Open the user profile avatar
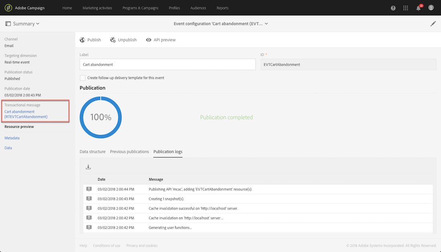This screenshot has width=441, height=252. (431, 8)
